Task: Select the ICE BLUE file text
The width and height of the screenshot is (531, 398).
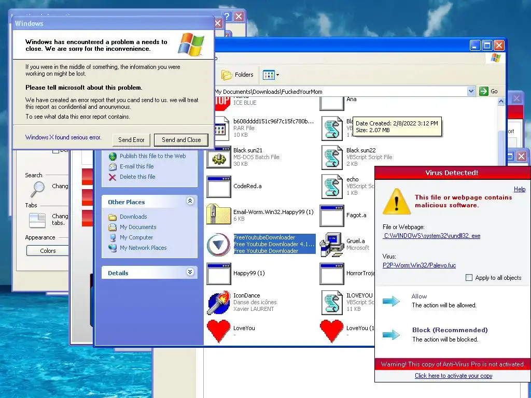Action: pyautogui.click(x=245, y=103)
